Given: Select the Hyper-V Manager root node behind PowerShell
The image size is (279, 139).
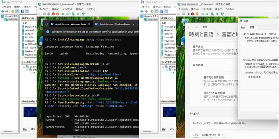Looking at the screenshot, I should click(x=10, y=16).
